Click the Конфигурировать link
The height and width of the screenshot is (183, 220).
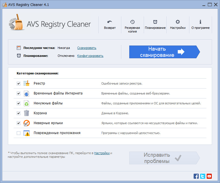[90, 56]
